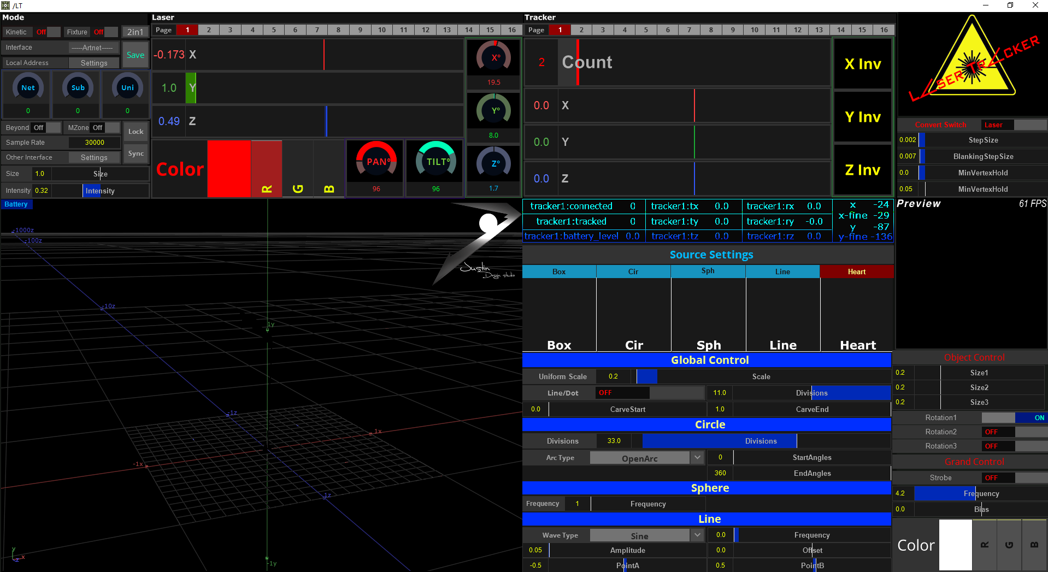1048x572 pixels.
Task: Click the Z° rotation dial
Action: pos(493,163)
